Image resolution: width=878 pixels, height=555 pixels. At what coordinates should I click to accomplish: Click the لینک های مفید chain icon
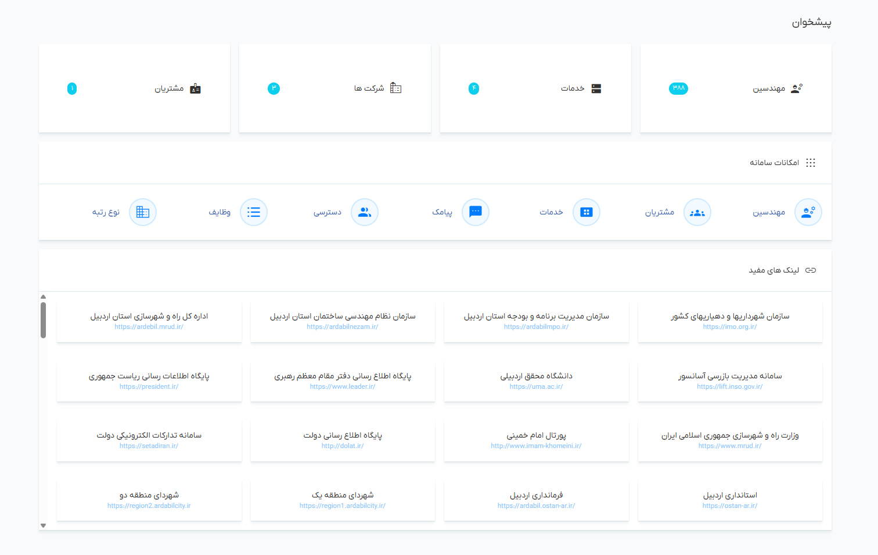coord(811,270)
